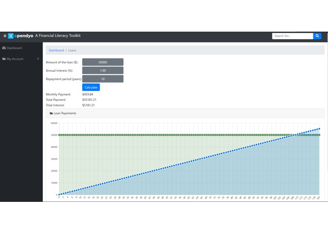Edit the repayment period field showing 10
This screenshot has height=233, width=328.
click(x=103, y=79)
